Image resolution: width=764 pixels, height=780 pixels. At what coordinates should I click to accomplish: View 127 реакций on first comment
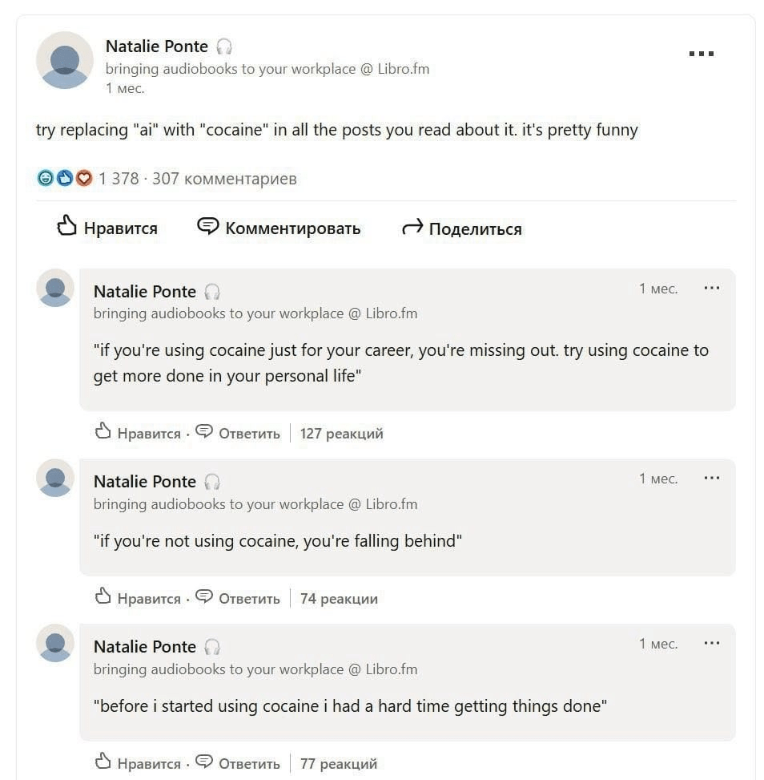[x=341, y=434]
